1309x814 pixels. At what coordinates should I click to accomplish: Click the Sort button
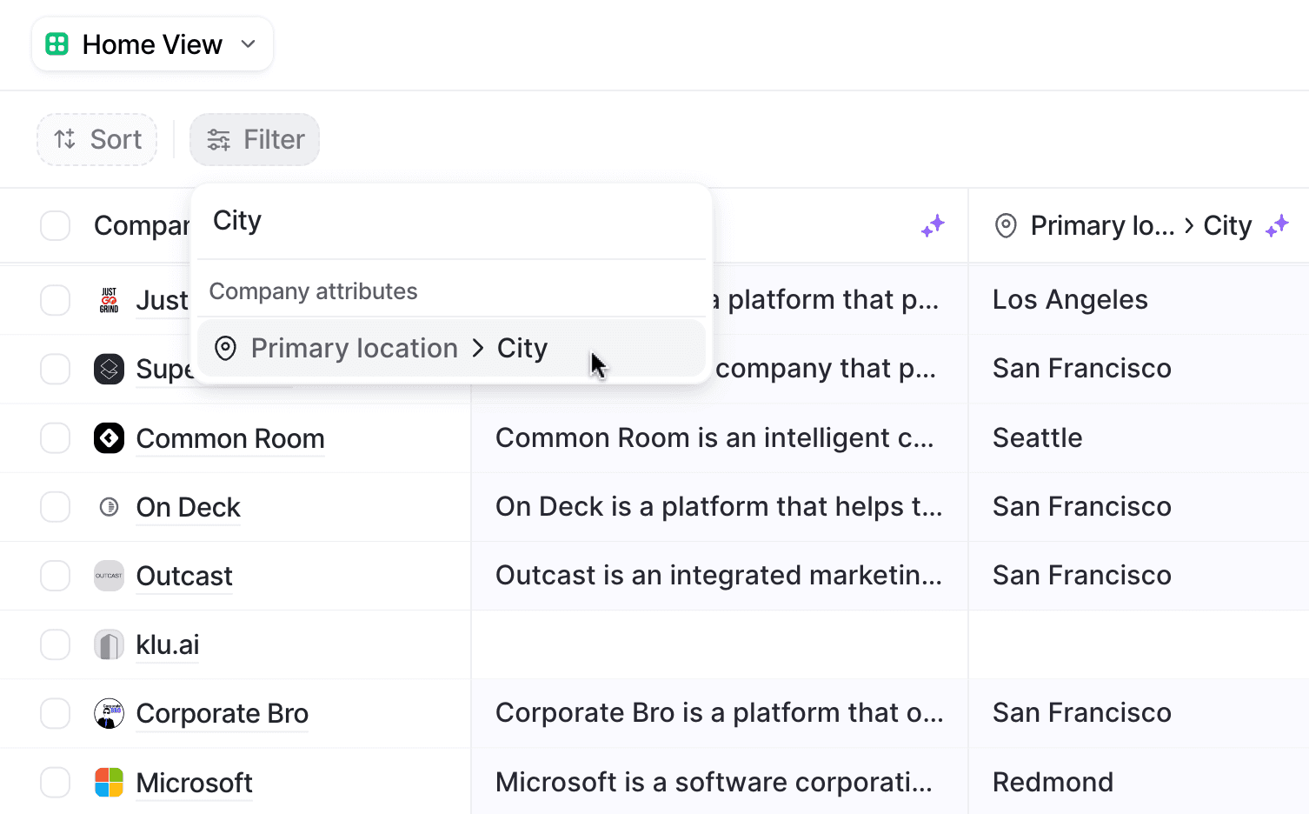tap(97, 139)
